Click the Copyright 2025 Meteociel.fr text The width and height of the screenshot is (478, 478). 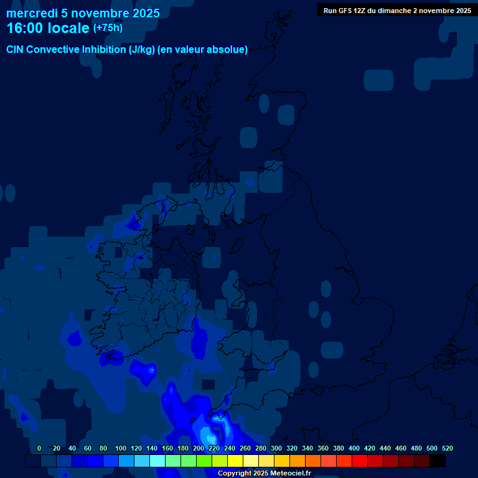click(x=264, y=474)
